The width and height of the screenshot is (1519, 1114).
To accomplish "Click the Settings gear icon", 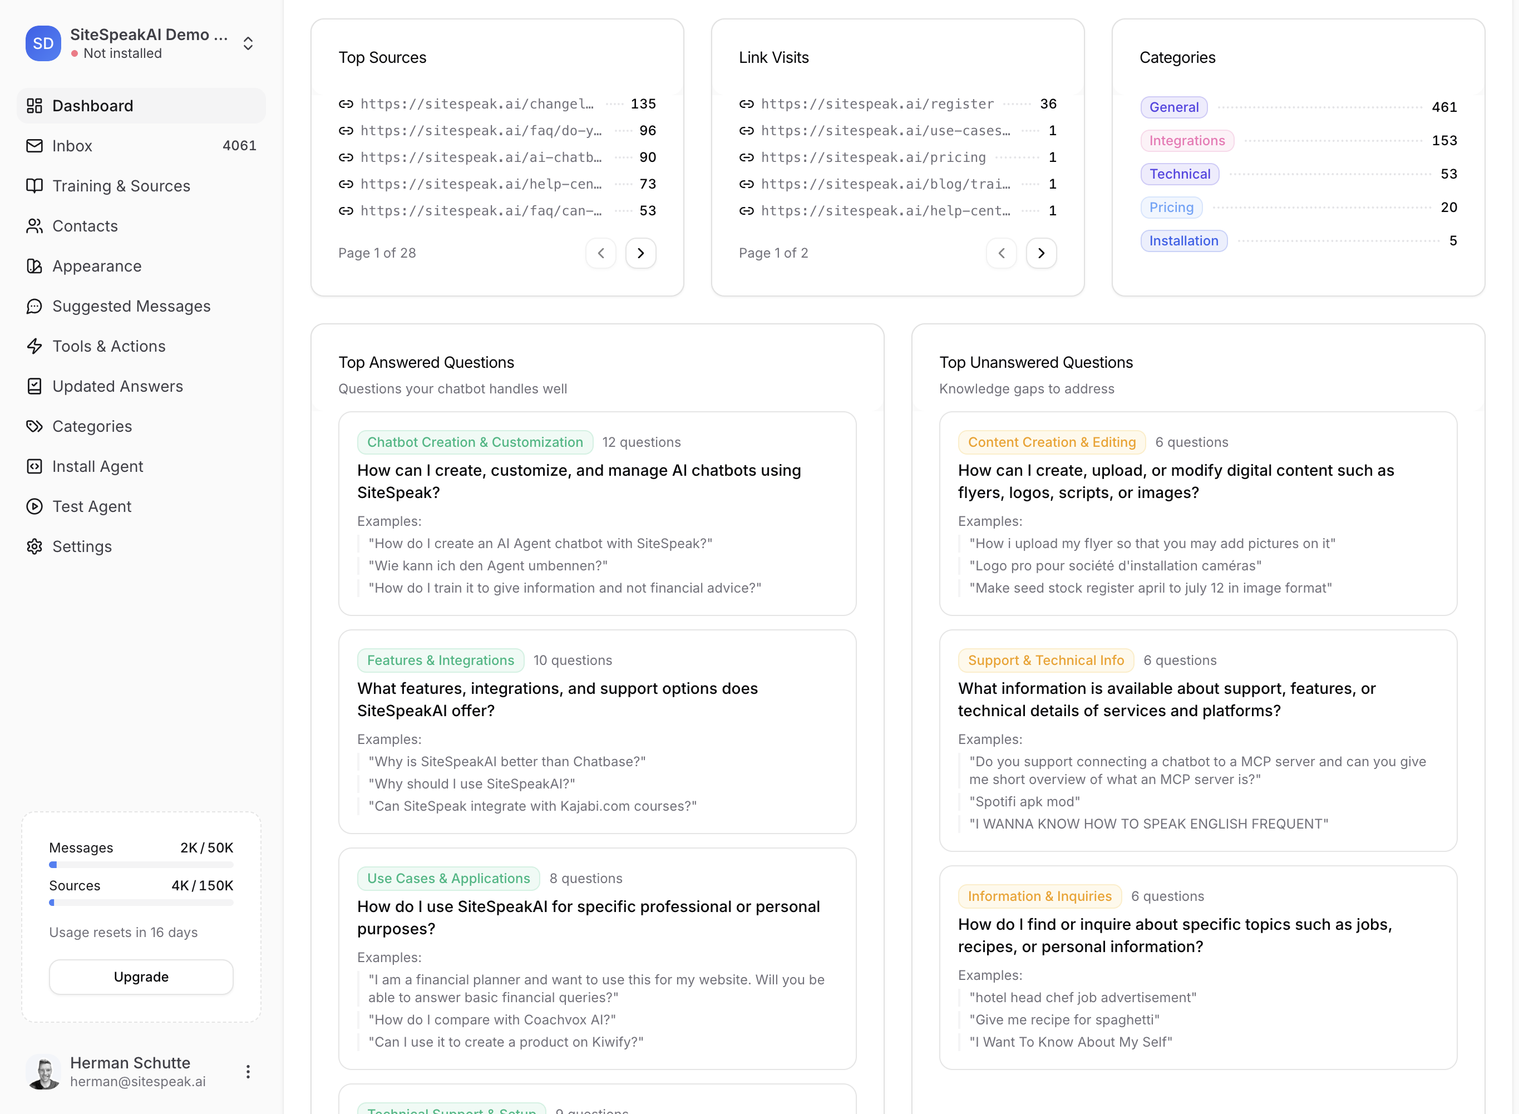I will click(34, 546).
